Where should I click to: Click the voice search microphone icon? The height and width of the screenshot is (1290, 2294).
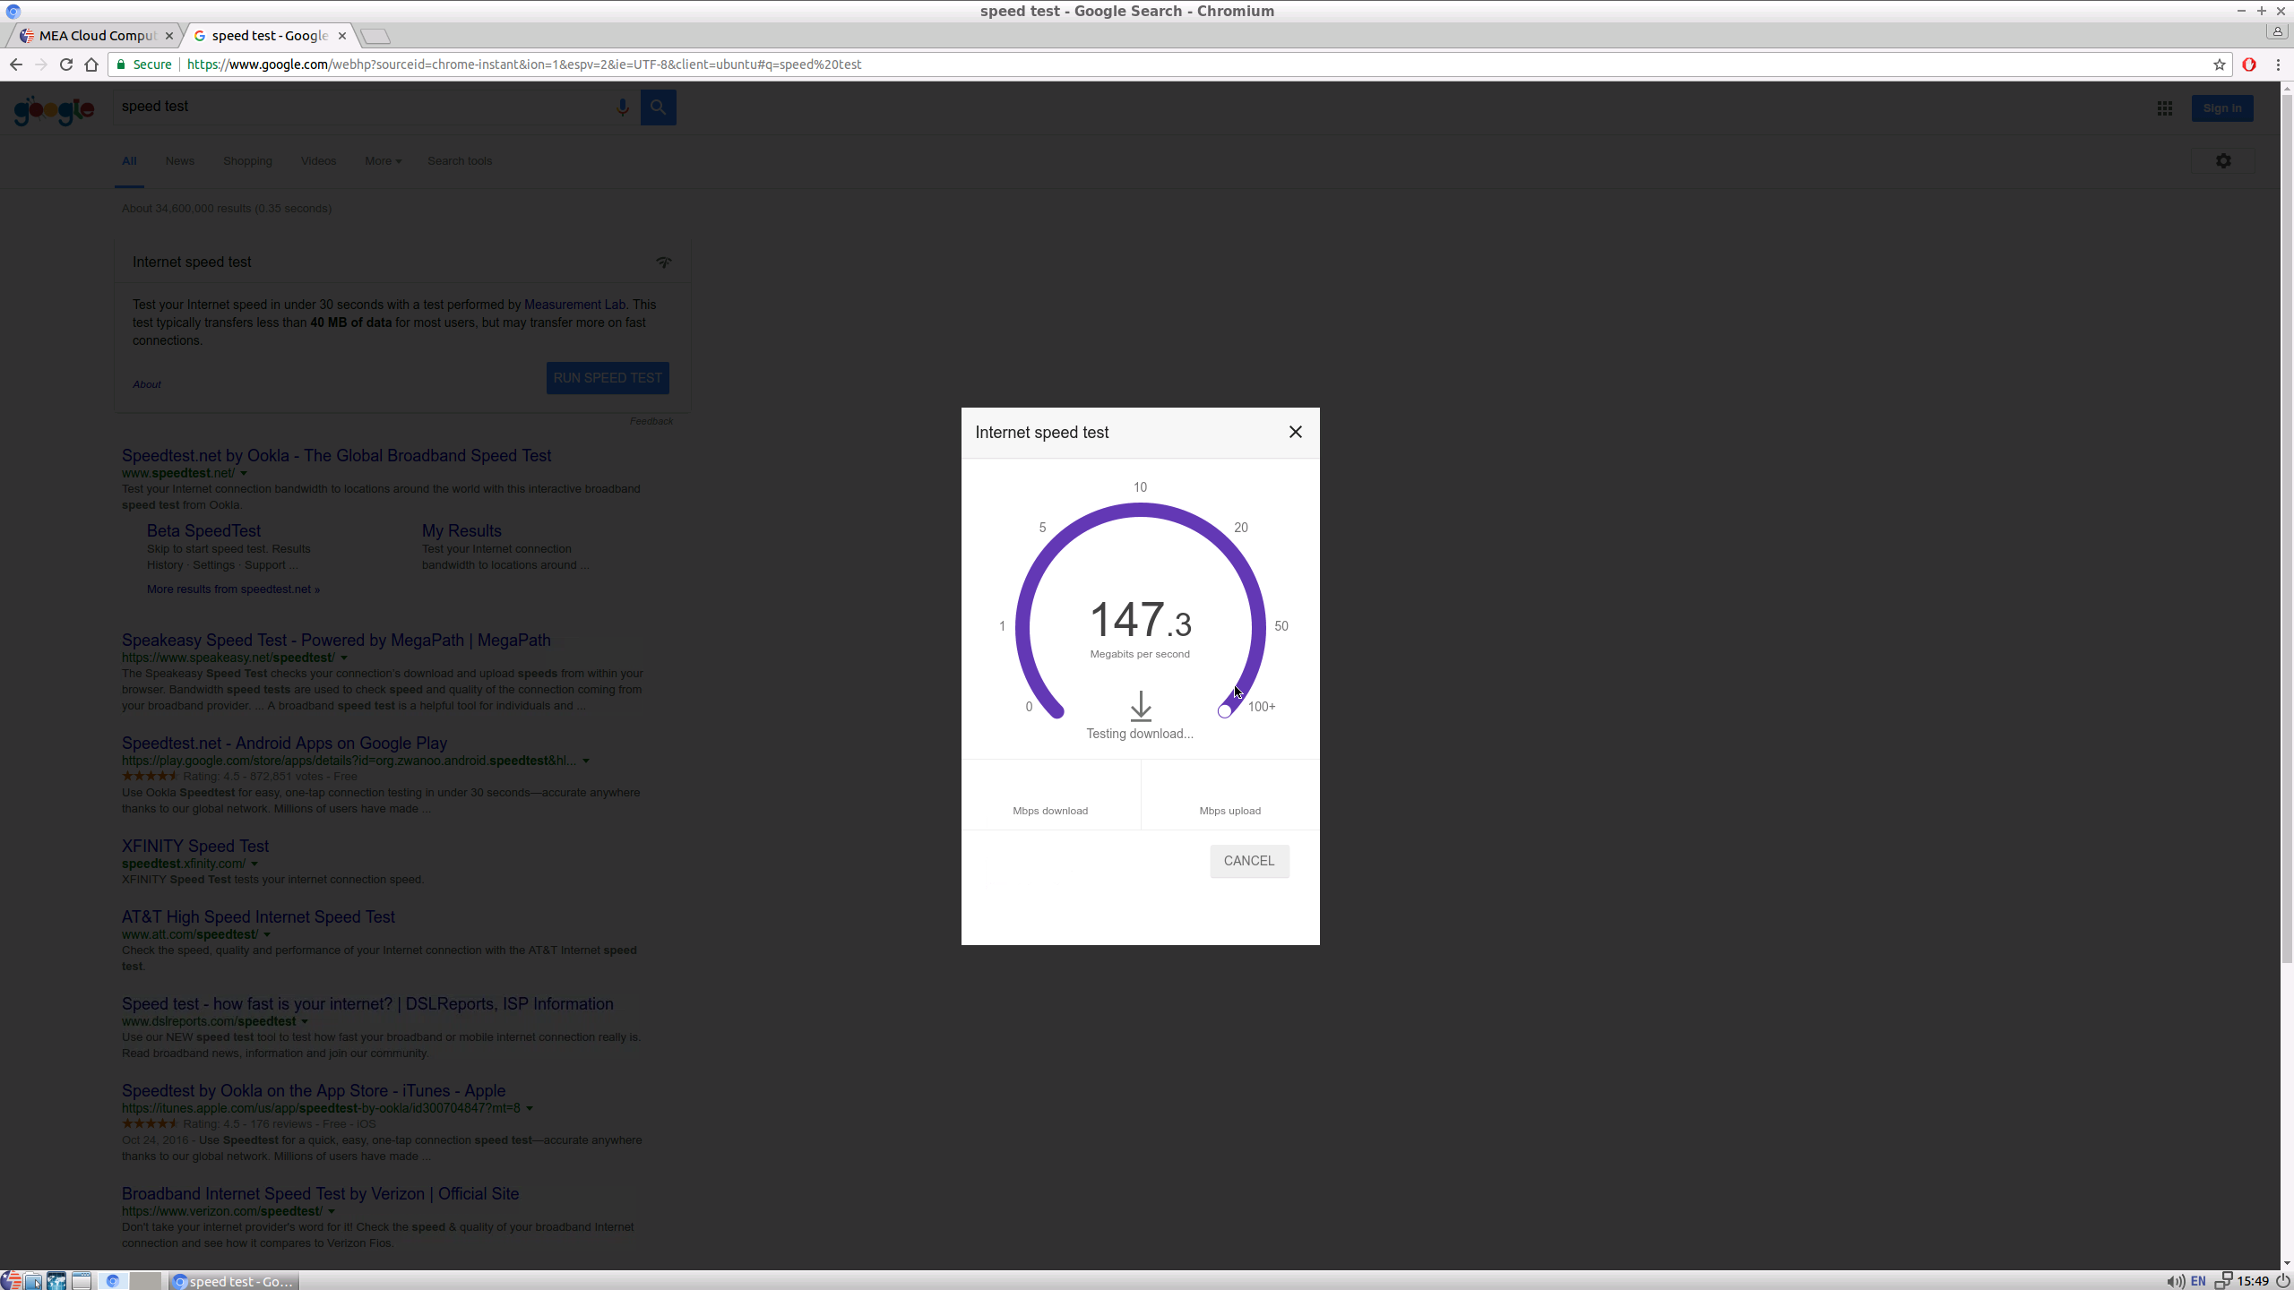[623, 107]
